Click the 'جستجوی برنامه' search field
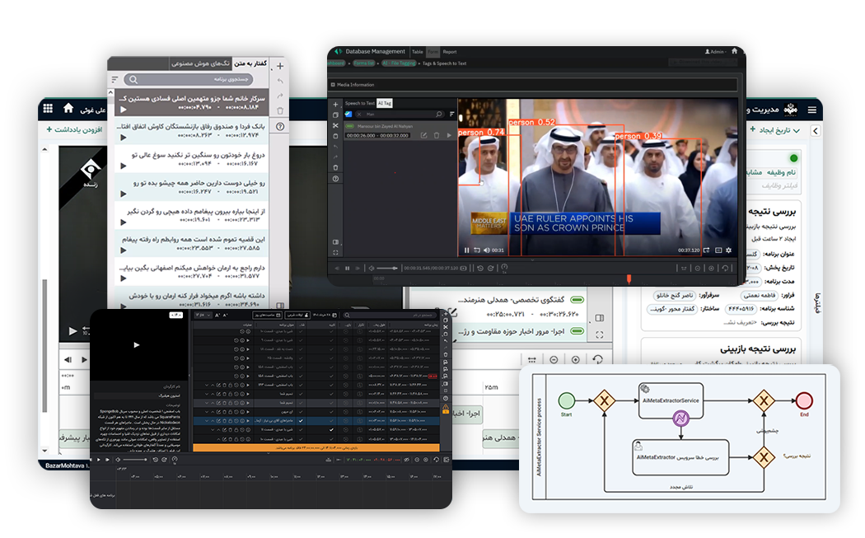865x538 pixels. (189, 79)
